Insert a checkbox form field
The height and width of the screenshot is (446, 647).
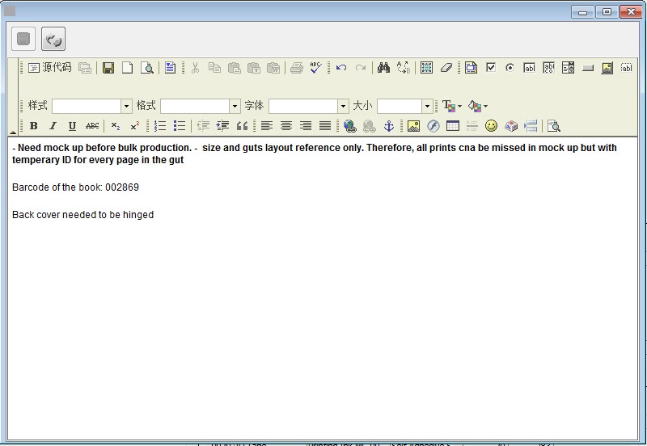[x=491, y=68]
